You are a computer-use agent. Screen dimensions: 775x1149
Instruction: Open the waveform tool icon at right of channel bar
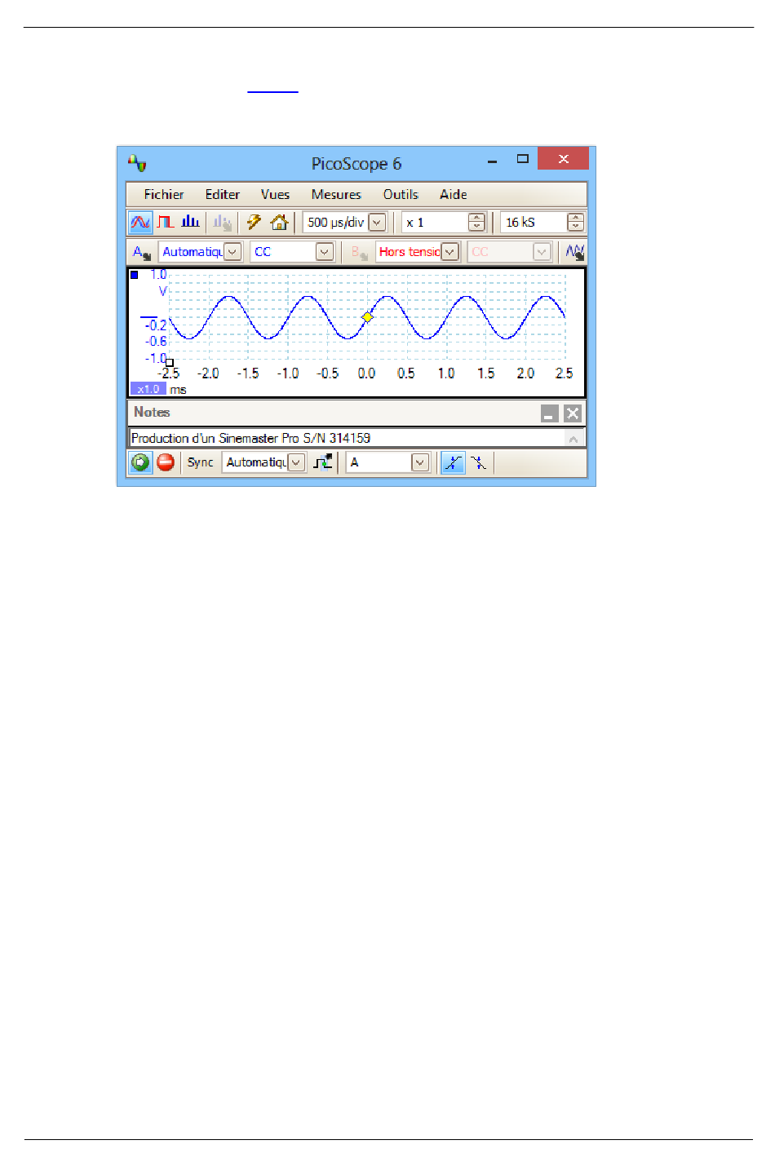(575, 252)
